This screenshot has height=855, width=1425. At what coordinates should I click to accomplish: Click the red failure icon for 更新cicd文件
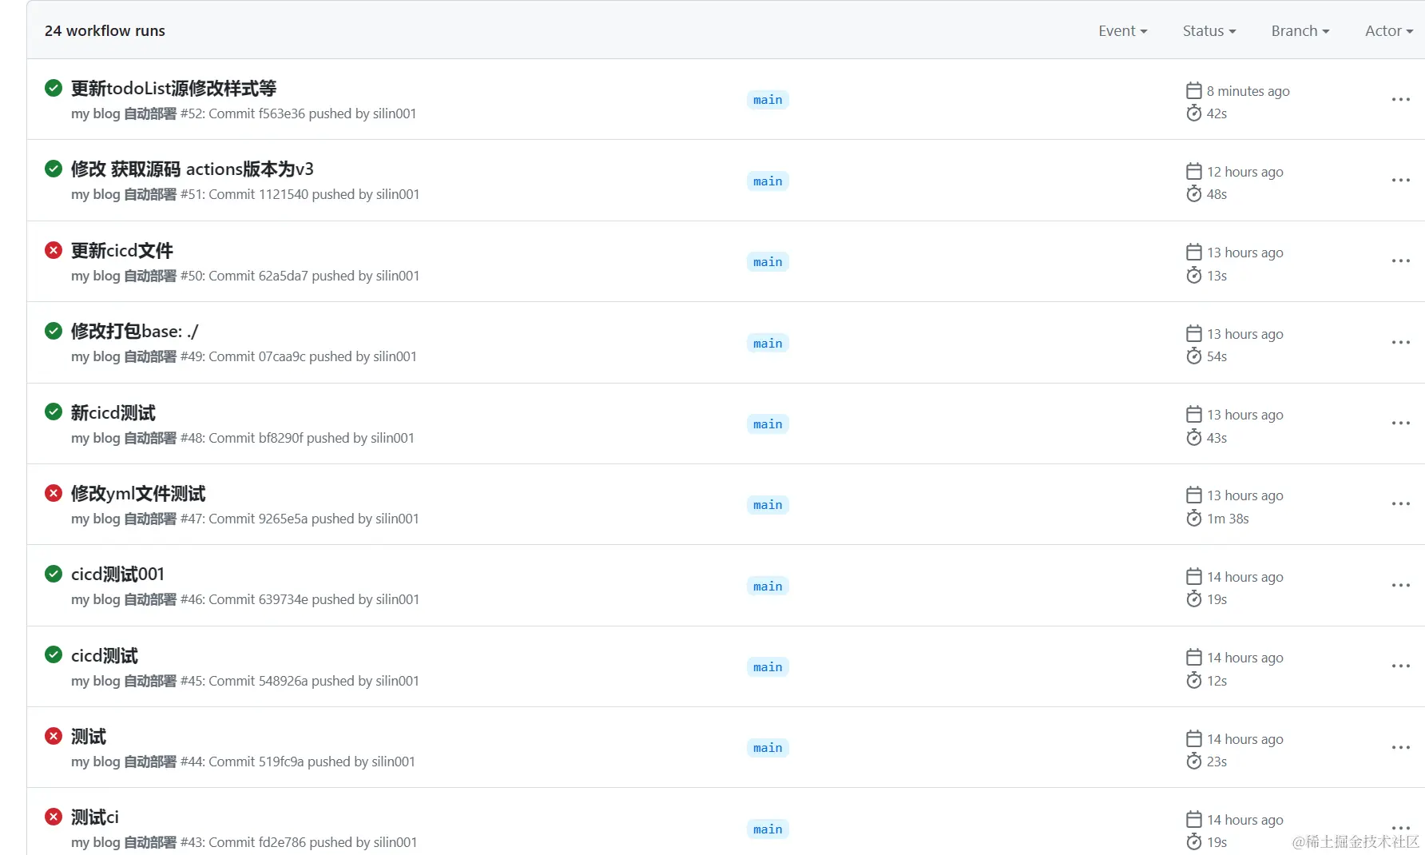click(54, 250)
